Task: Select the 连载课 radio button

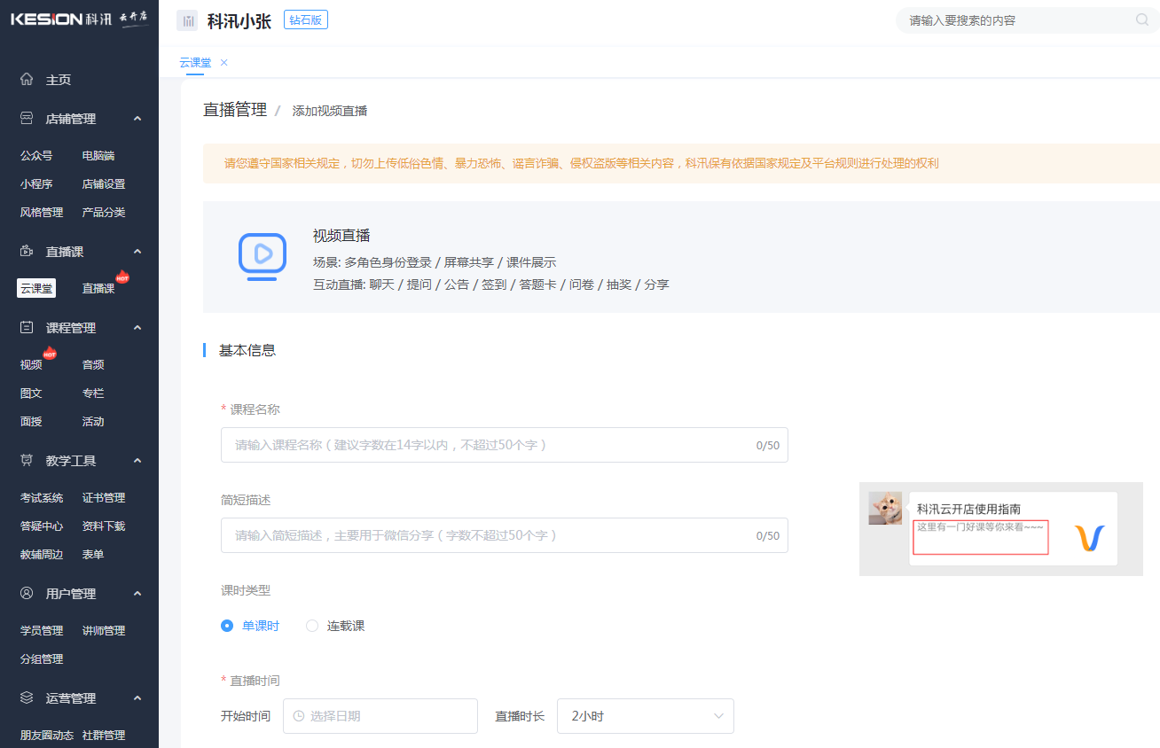Action: (x=312, y=625)
